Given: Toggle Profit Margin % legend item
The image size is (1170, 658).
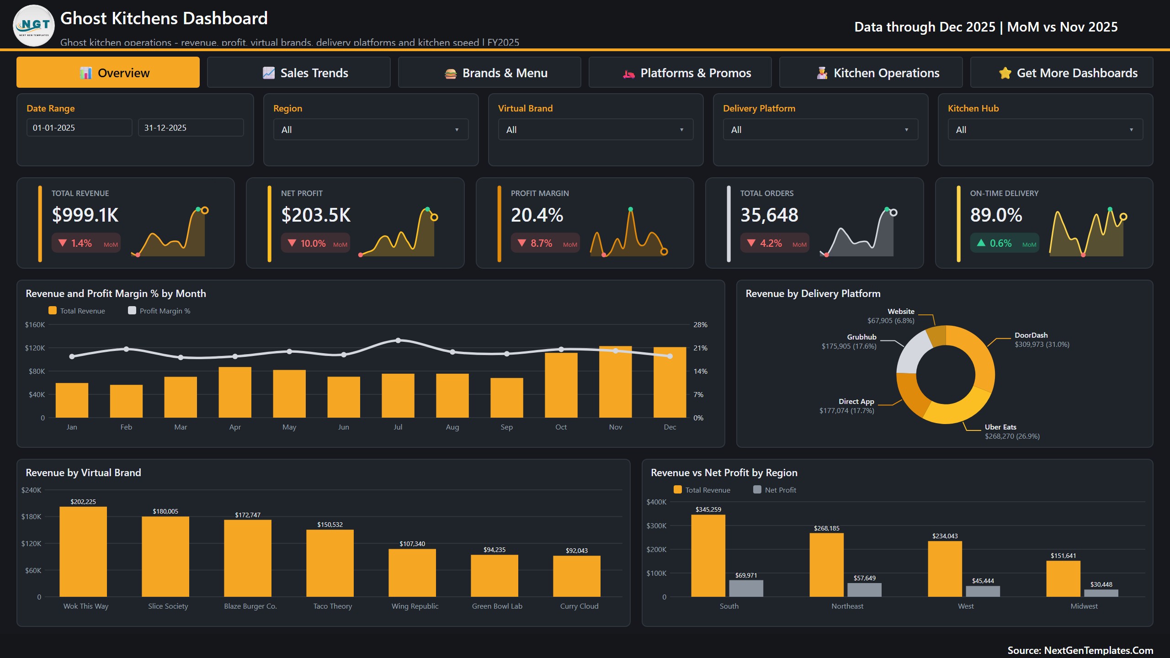Looking at the screenshot, I should (x=160, y=311).
